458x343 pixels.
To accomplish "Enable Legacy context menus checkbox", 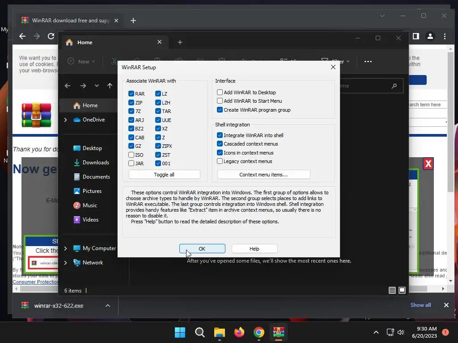I will click(x=220, y=161).
